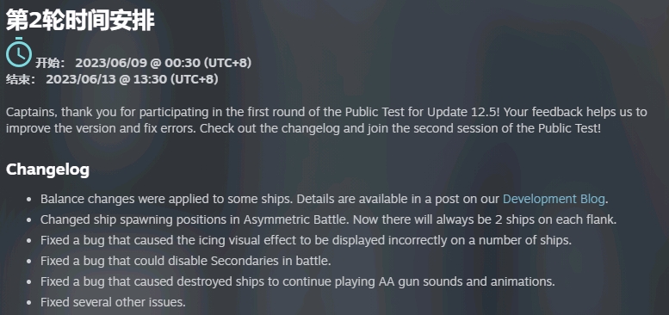Viewport: 669px width, 315px height.
Task: Click the Captains thank-you paragraph first line
Action: tap(326, 113)
